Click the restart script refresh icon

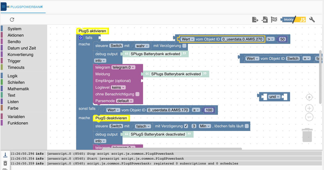pyautogui.click(x=12, y=19)
